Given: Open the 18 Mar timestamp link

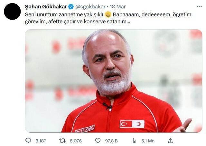Looking at the screenshot, I should click(x=117, y=7).
